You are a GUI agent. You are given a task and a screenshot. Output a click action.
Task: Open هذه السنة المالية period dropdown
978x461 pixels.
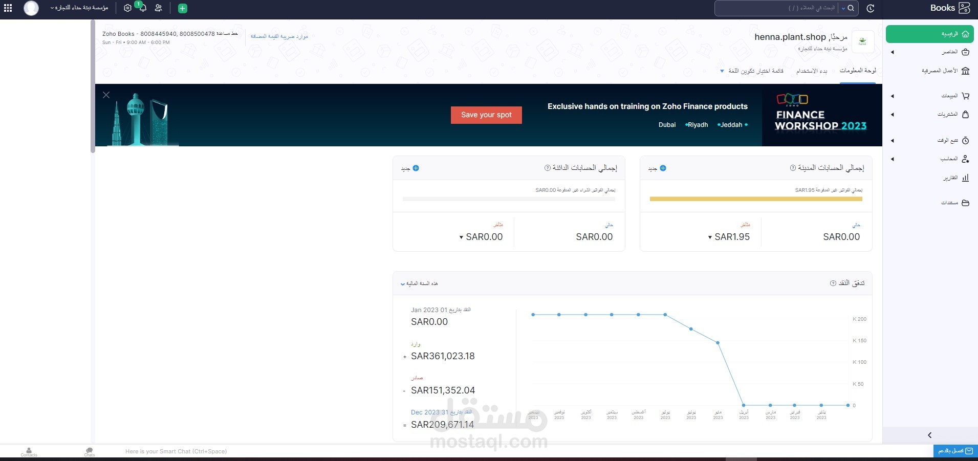pos(419,283)
